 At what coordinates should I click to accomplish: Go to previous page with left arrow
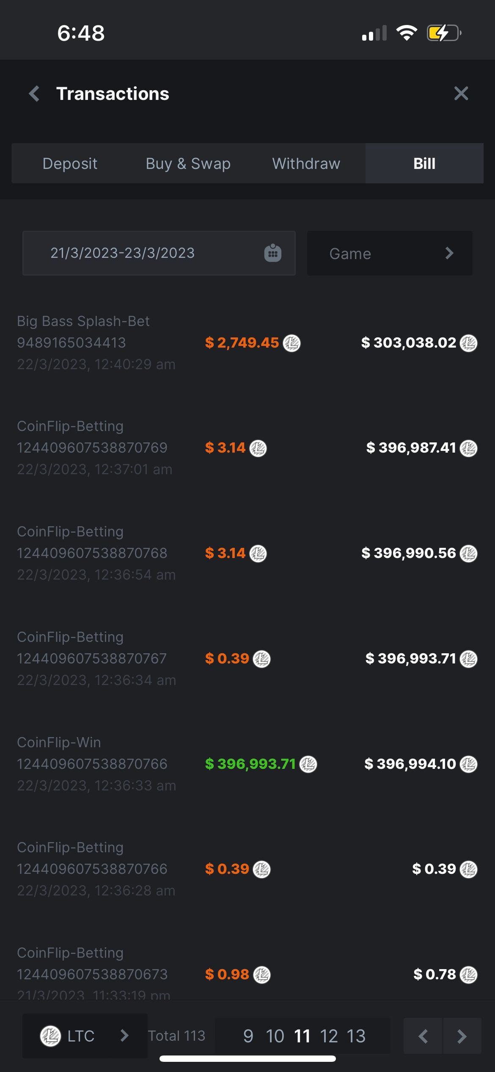[423, 1036]
